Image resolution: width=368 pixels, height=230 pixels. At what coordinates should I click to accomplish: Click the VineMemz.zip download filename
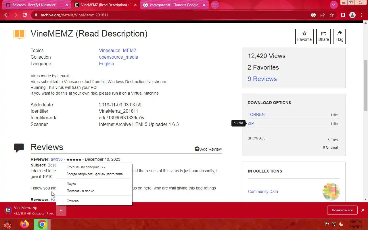click(26, 208)
